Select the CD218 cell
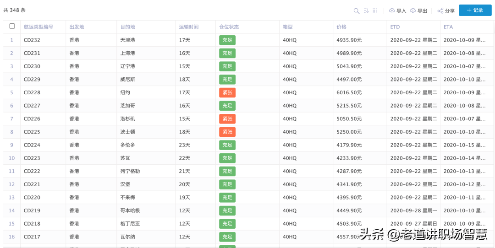Screen dimensions: 495x248 click(x=43, y=224)
